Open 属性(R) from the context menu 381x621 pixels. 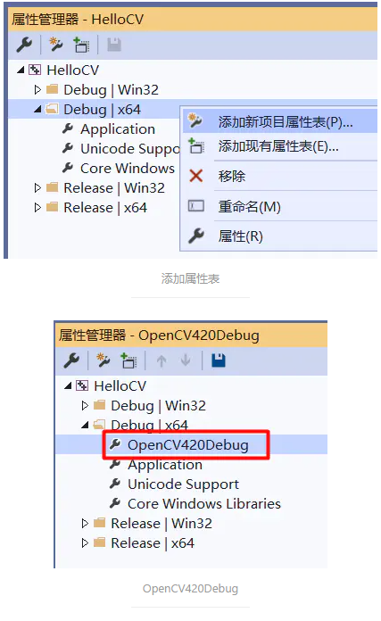pyautogui.click(x=279, y=236)
